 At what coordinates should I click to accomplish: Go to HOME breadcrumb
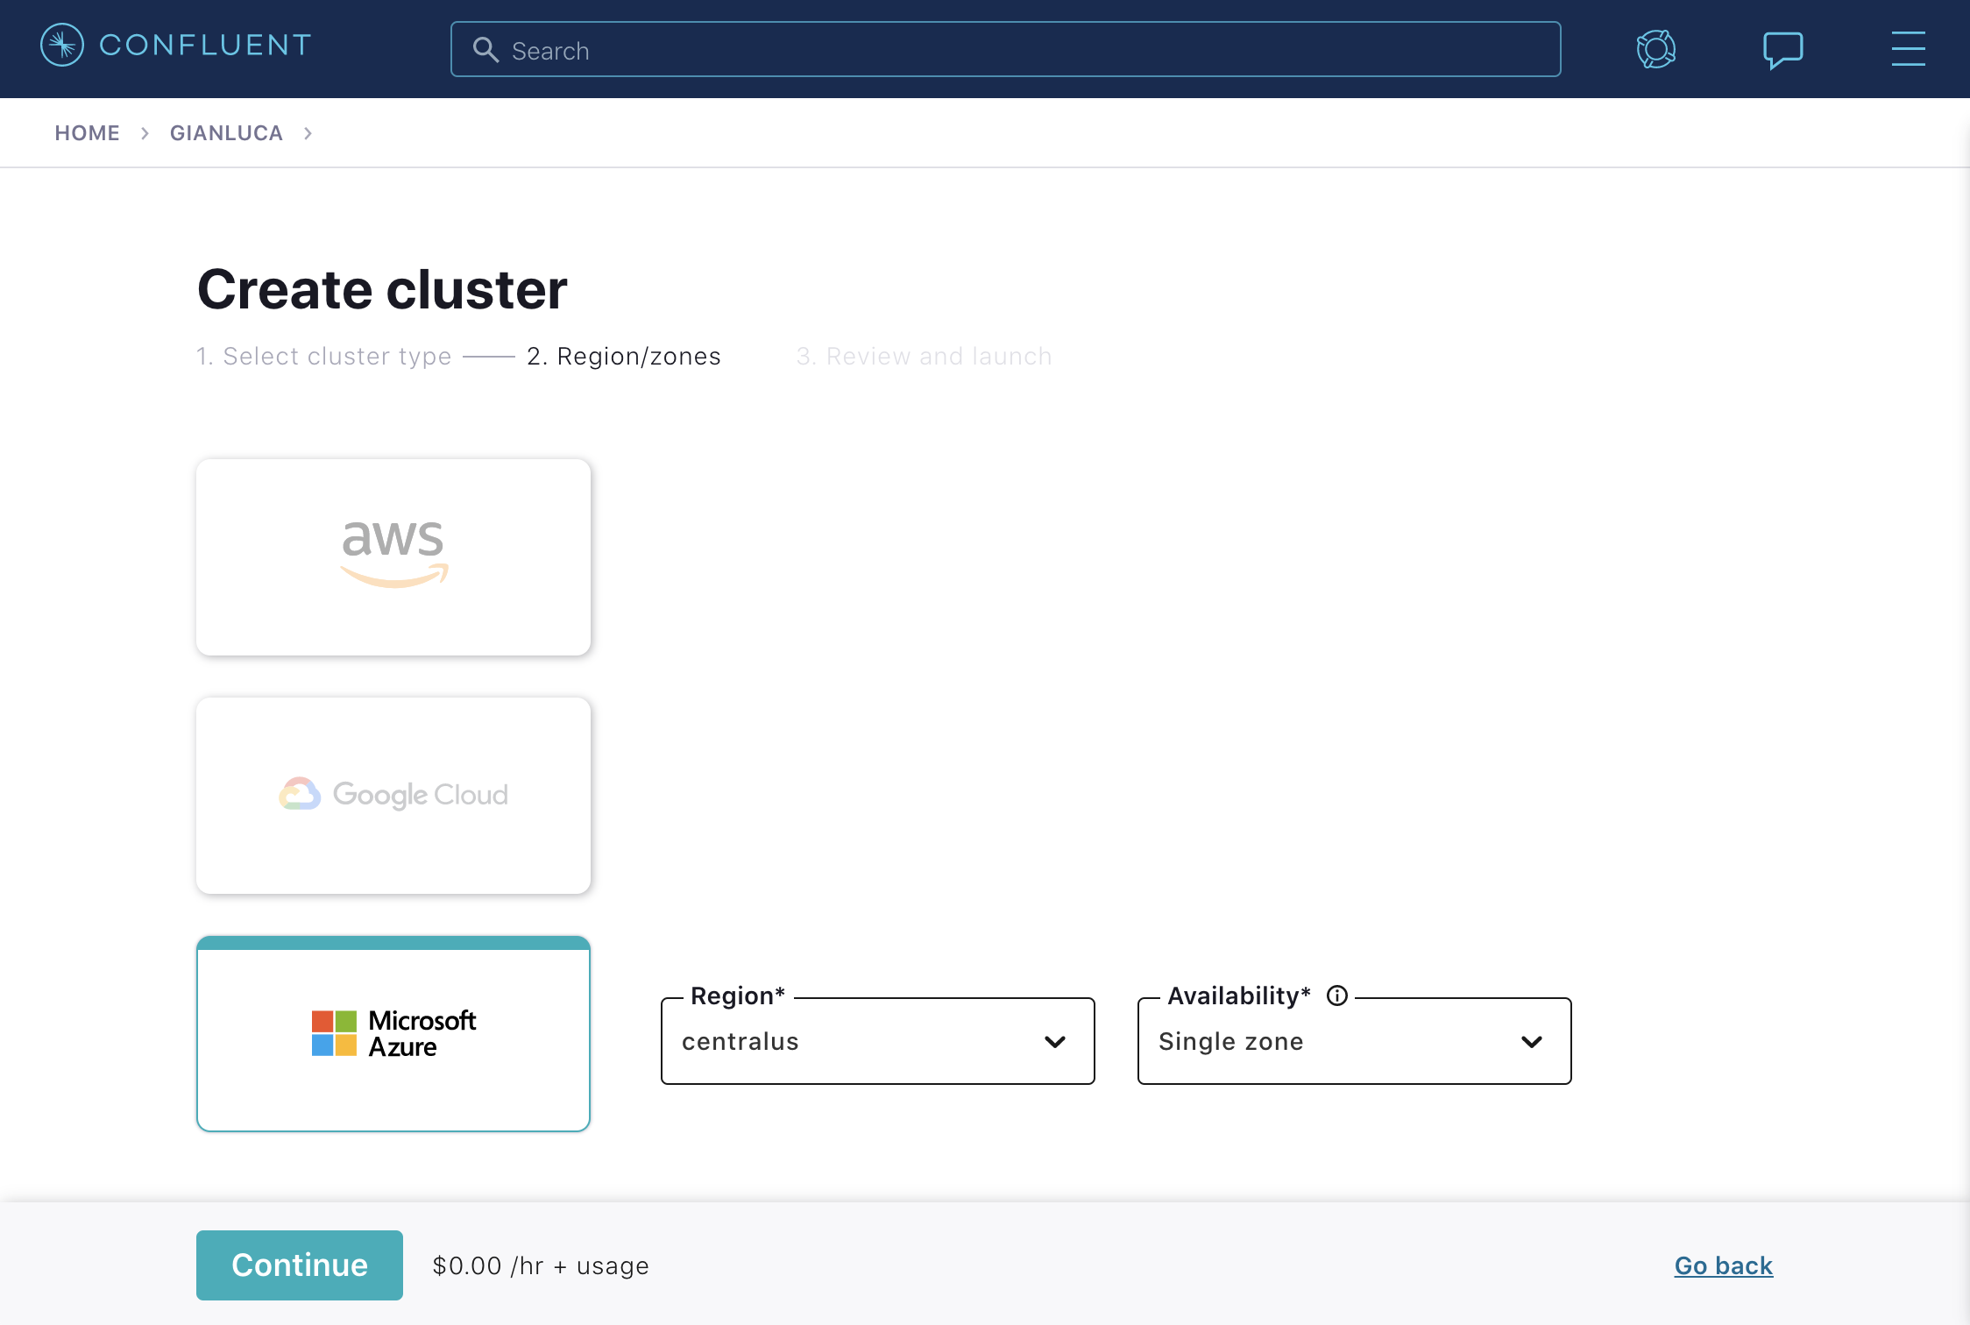(x=87, y=133)
